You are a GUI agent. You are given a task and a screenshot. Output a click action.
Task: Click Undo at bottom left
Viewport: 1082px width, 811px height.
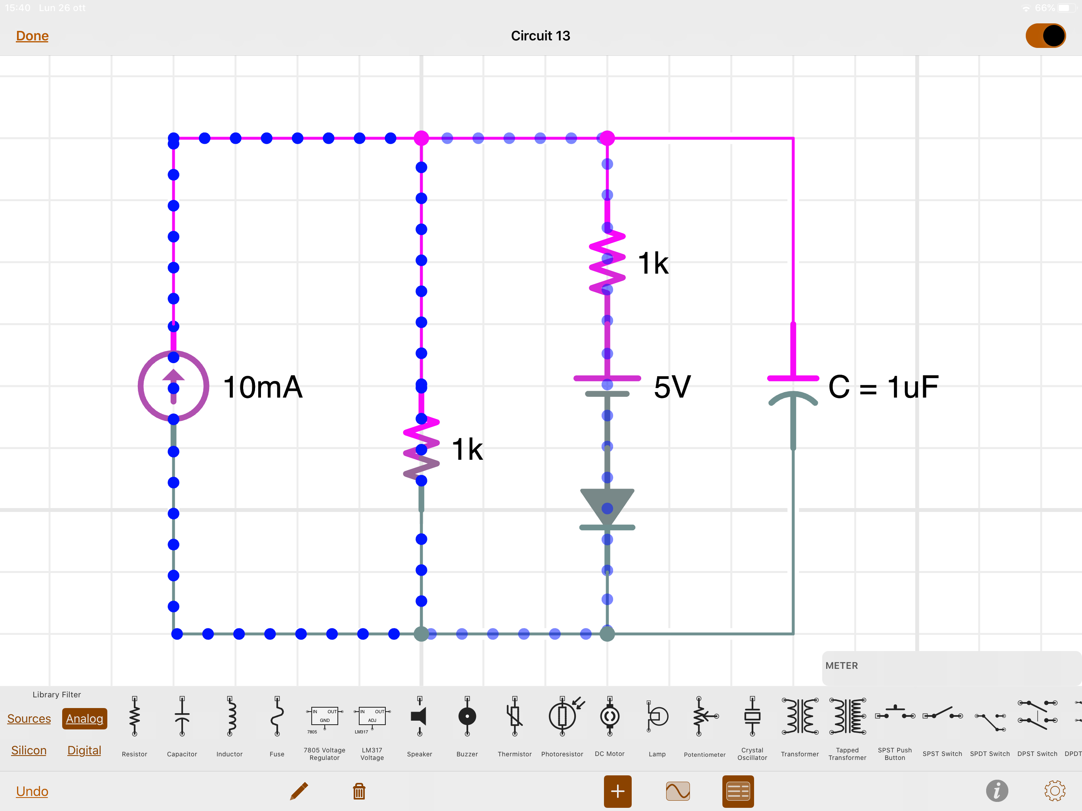[32, 791]
